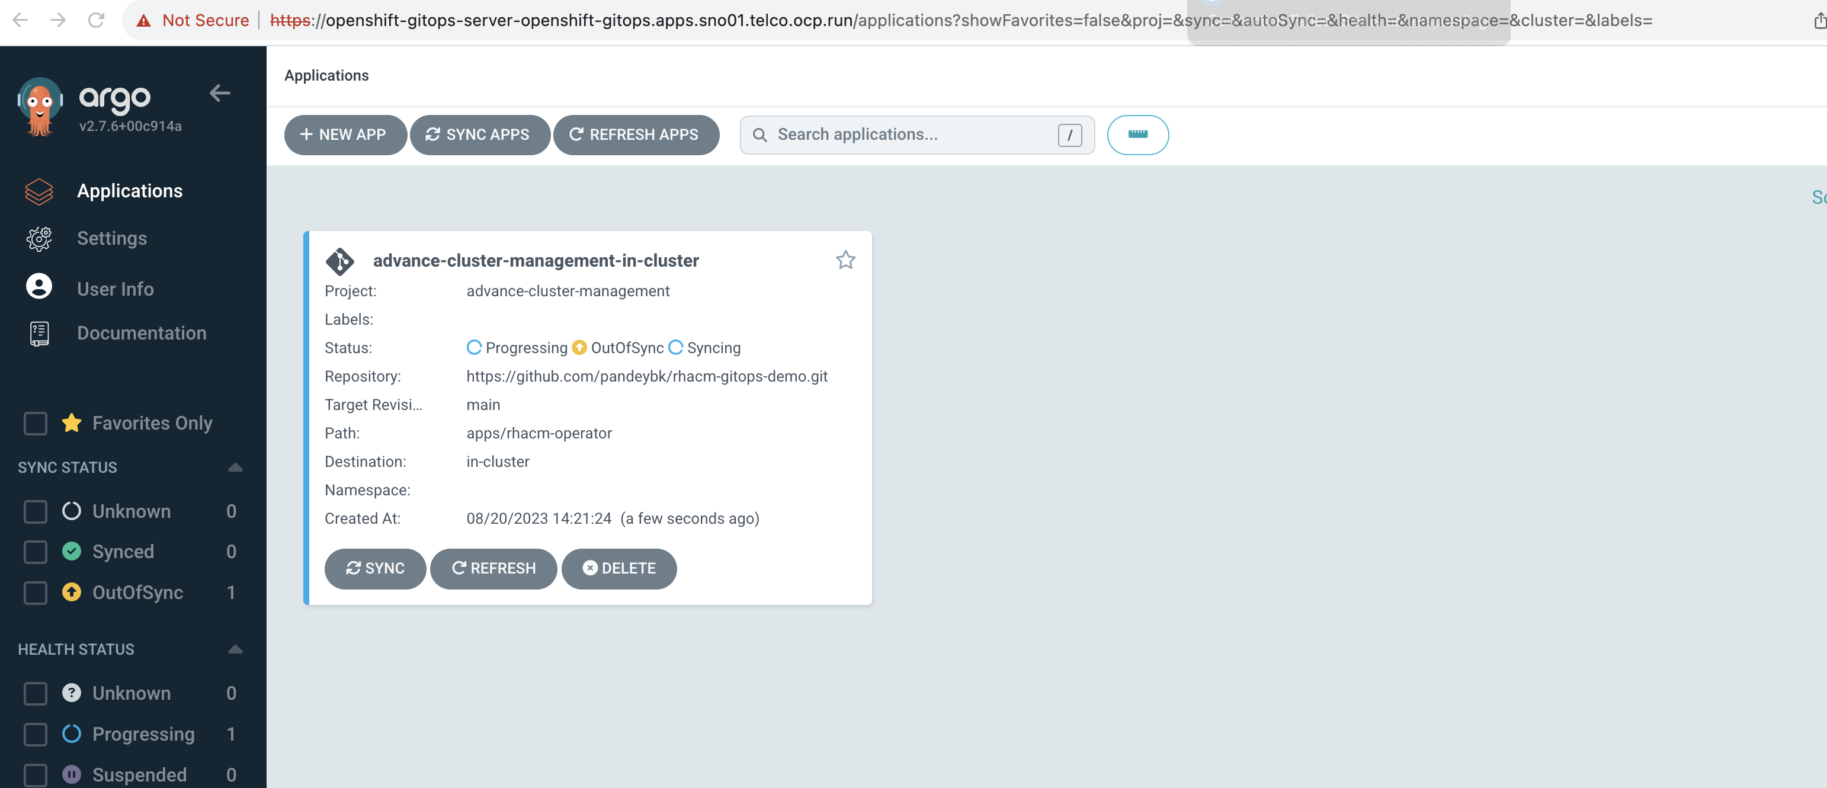Enable the Favorites Only checkbox

click(36, 424)
